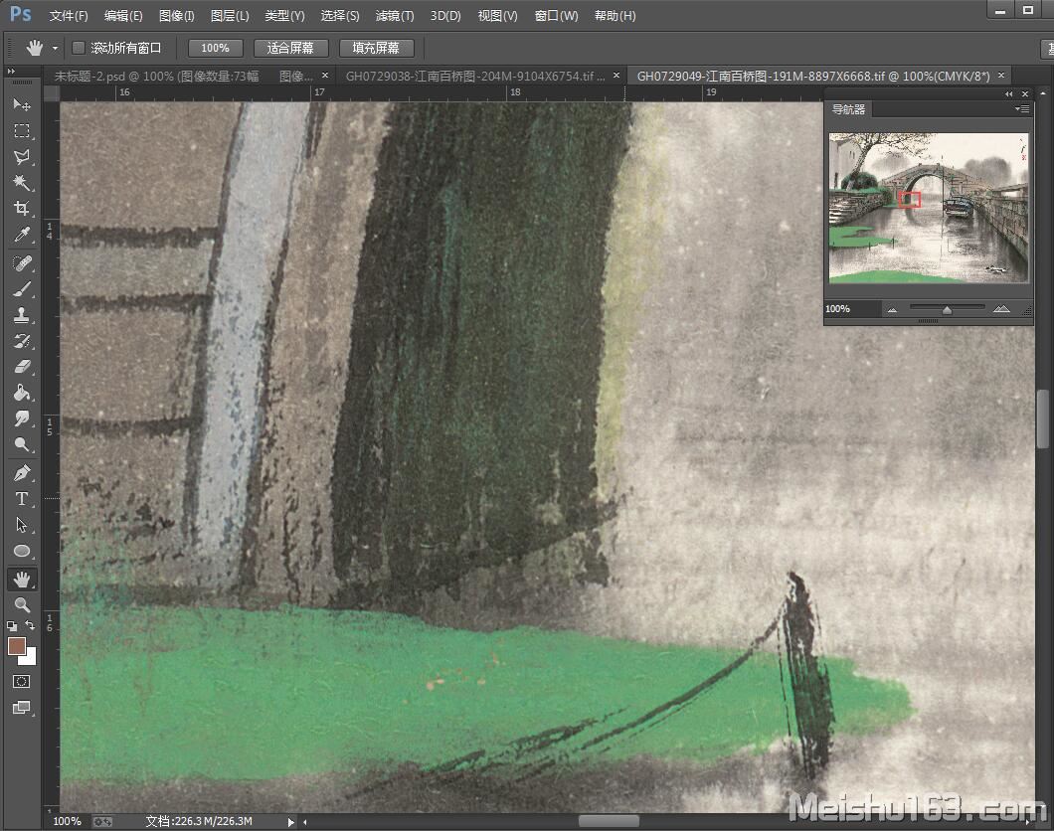Screen dimensions: 1054x831
Task: Select the Dodge tool
Action: 22,444
